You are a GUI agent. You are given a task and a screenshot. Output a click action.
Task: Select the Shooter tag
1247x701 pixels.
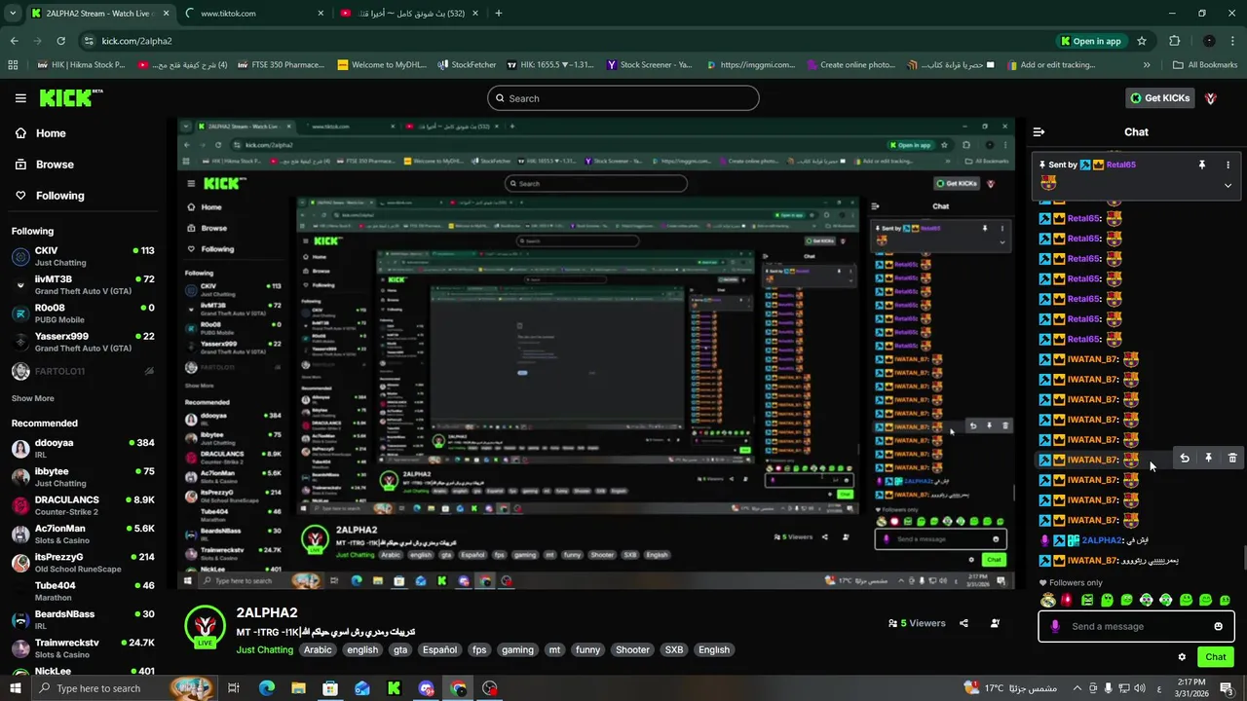632,649
